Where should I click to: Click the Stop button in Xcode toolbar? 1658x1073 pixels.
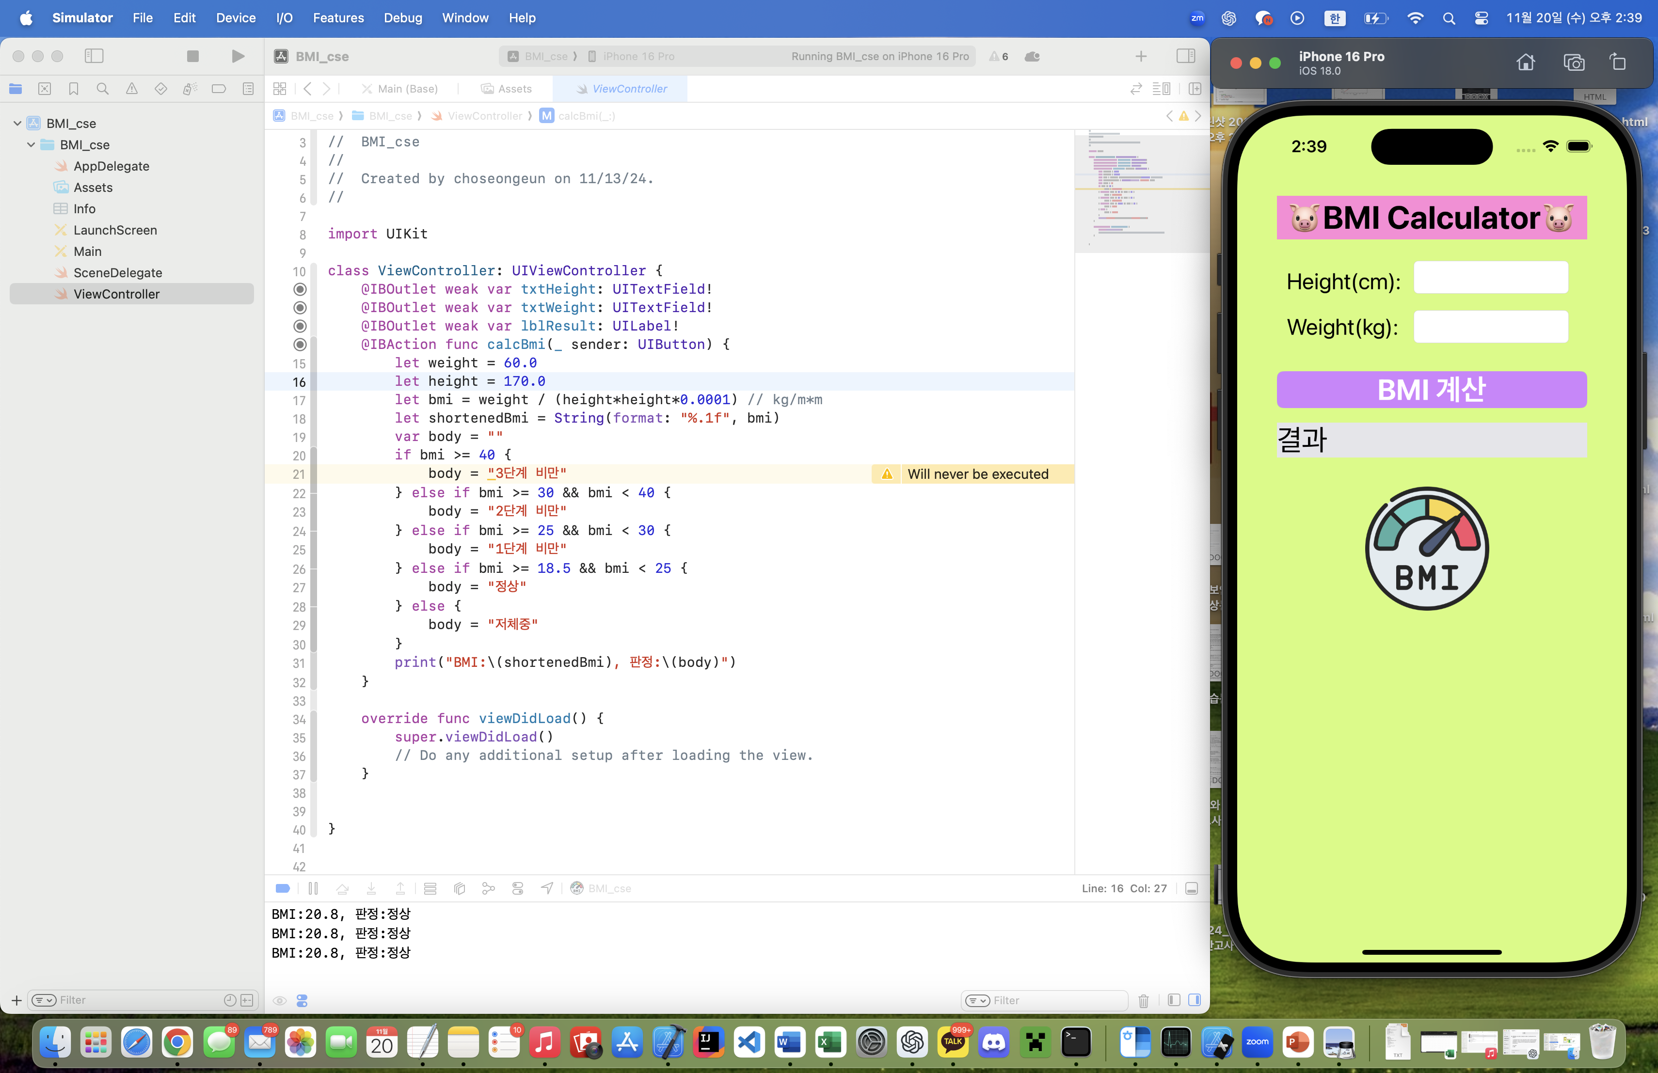tap(193, 56)
